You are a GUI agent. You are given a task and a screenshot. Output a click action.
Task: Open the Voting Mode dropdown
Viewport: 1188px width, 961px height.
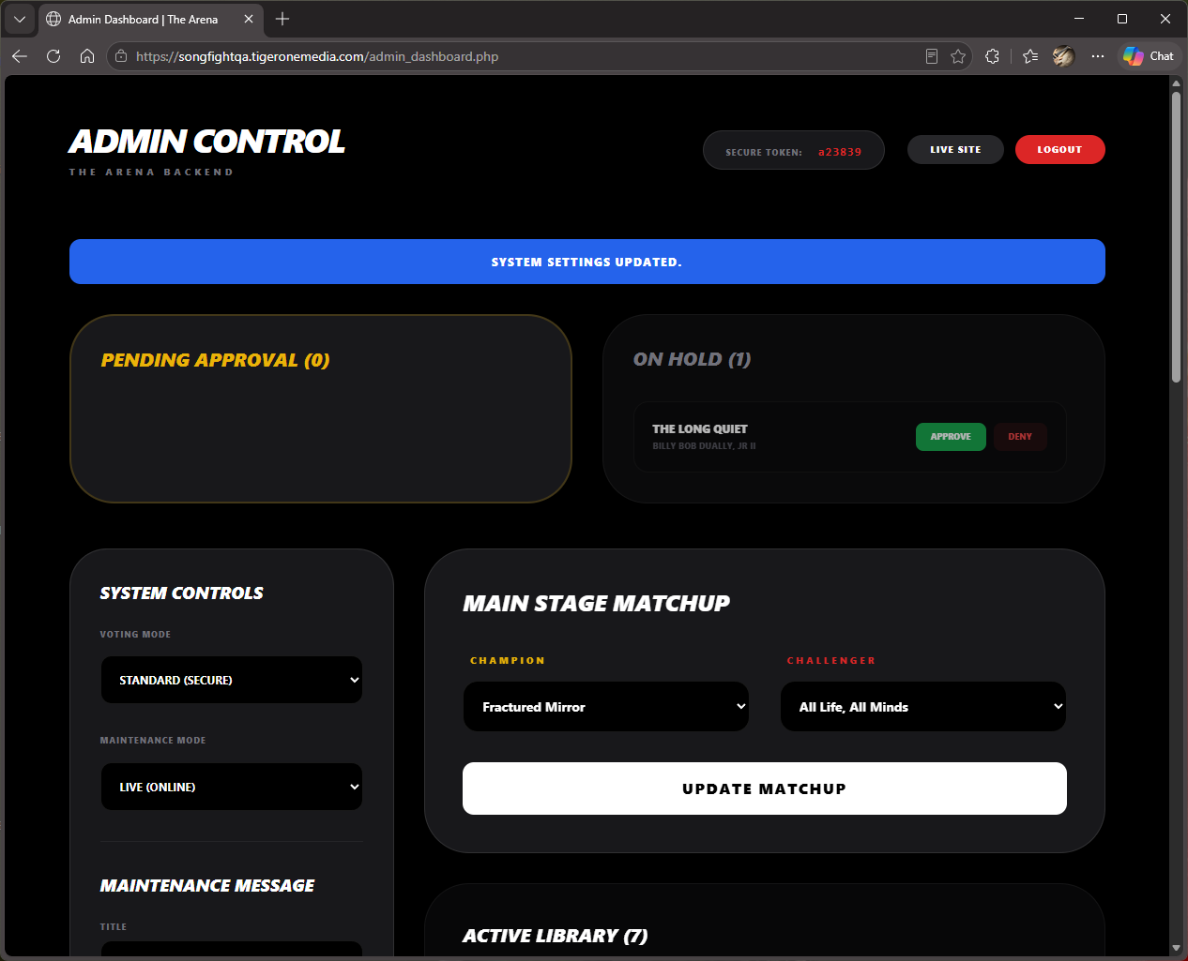click(x=232, y=680)
